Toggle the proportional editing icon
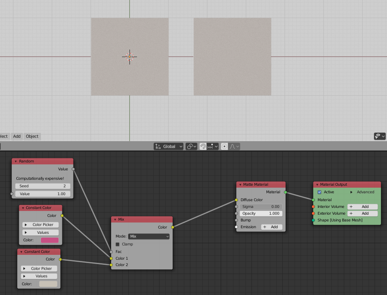387x295 pixels. (224, 146)
